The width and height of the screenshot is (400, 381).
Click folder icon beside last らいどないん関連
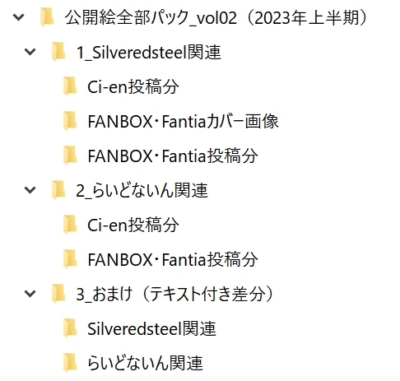[x=70, y=363]
